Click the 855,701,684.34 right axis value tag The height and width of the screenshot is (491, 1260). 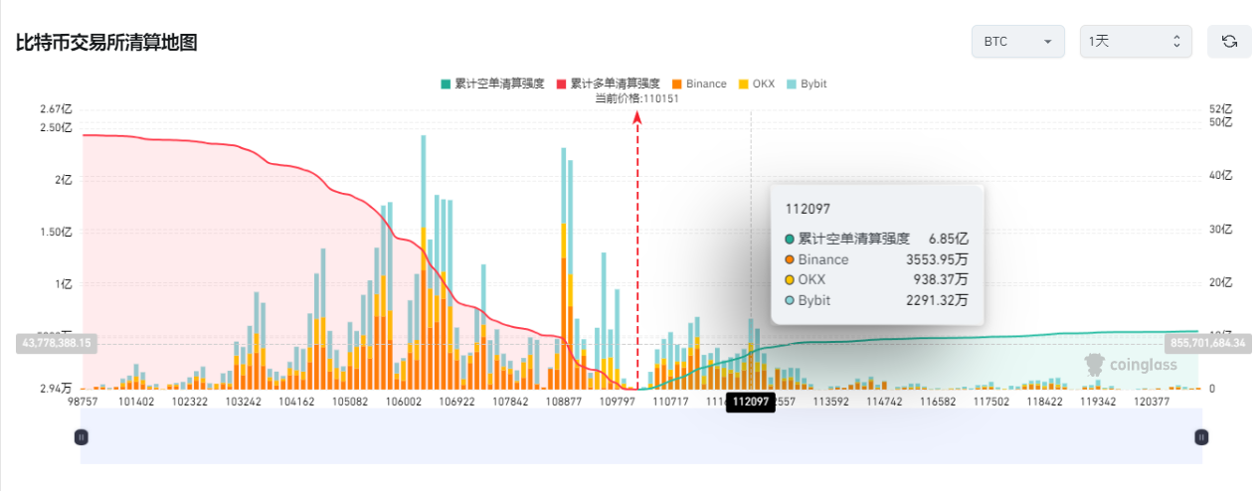pyautogui.click(x=1207, y=342)
